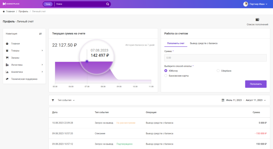273x149 pixels.
Task: Click the navigation collapse arrows icon
Action: (40, 34)
